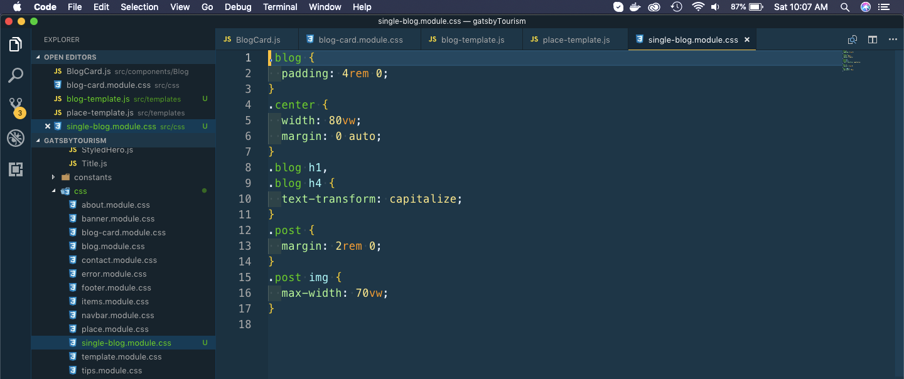This screenshot has height=379, width=904.
Task: Close the single-blog.module.css tab
Action: click(x=747, y=40)
